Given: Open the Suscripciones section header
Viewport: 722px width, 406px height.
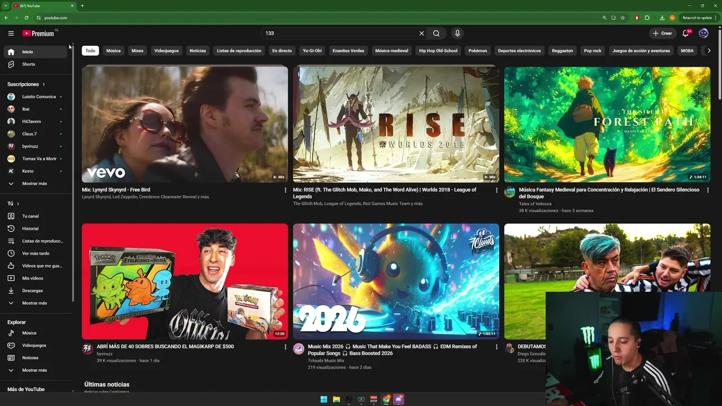Looking at the screenshot, I should click(26, 84).
